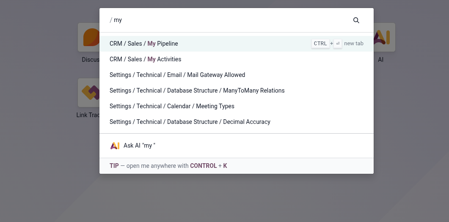
Task: Select CRM / Sales / My Activities
Action: pos(145,59)
